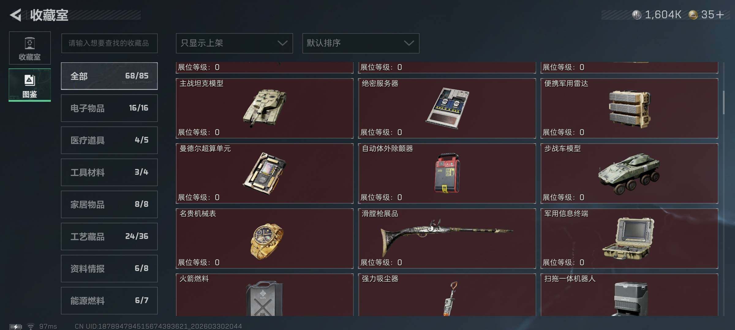Image resolution: width=735 pixels, height=330 pixels.
Task: Open 能源燃料 category filter
Action: pyautogui.click(x=109, y=301)
